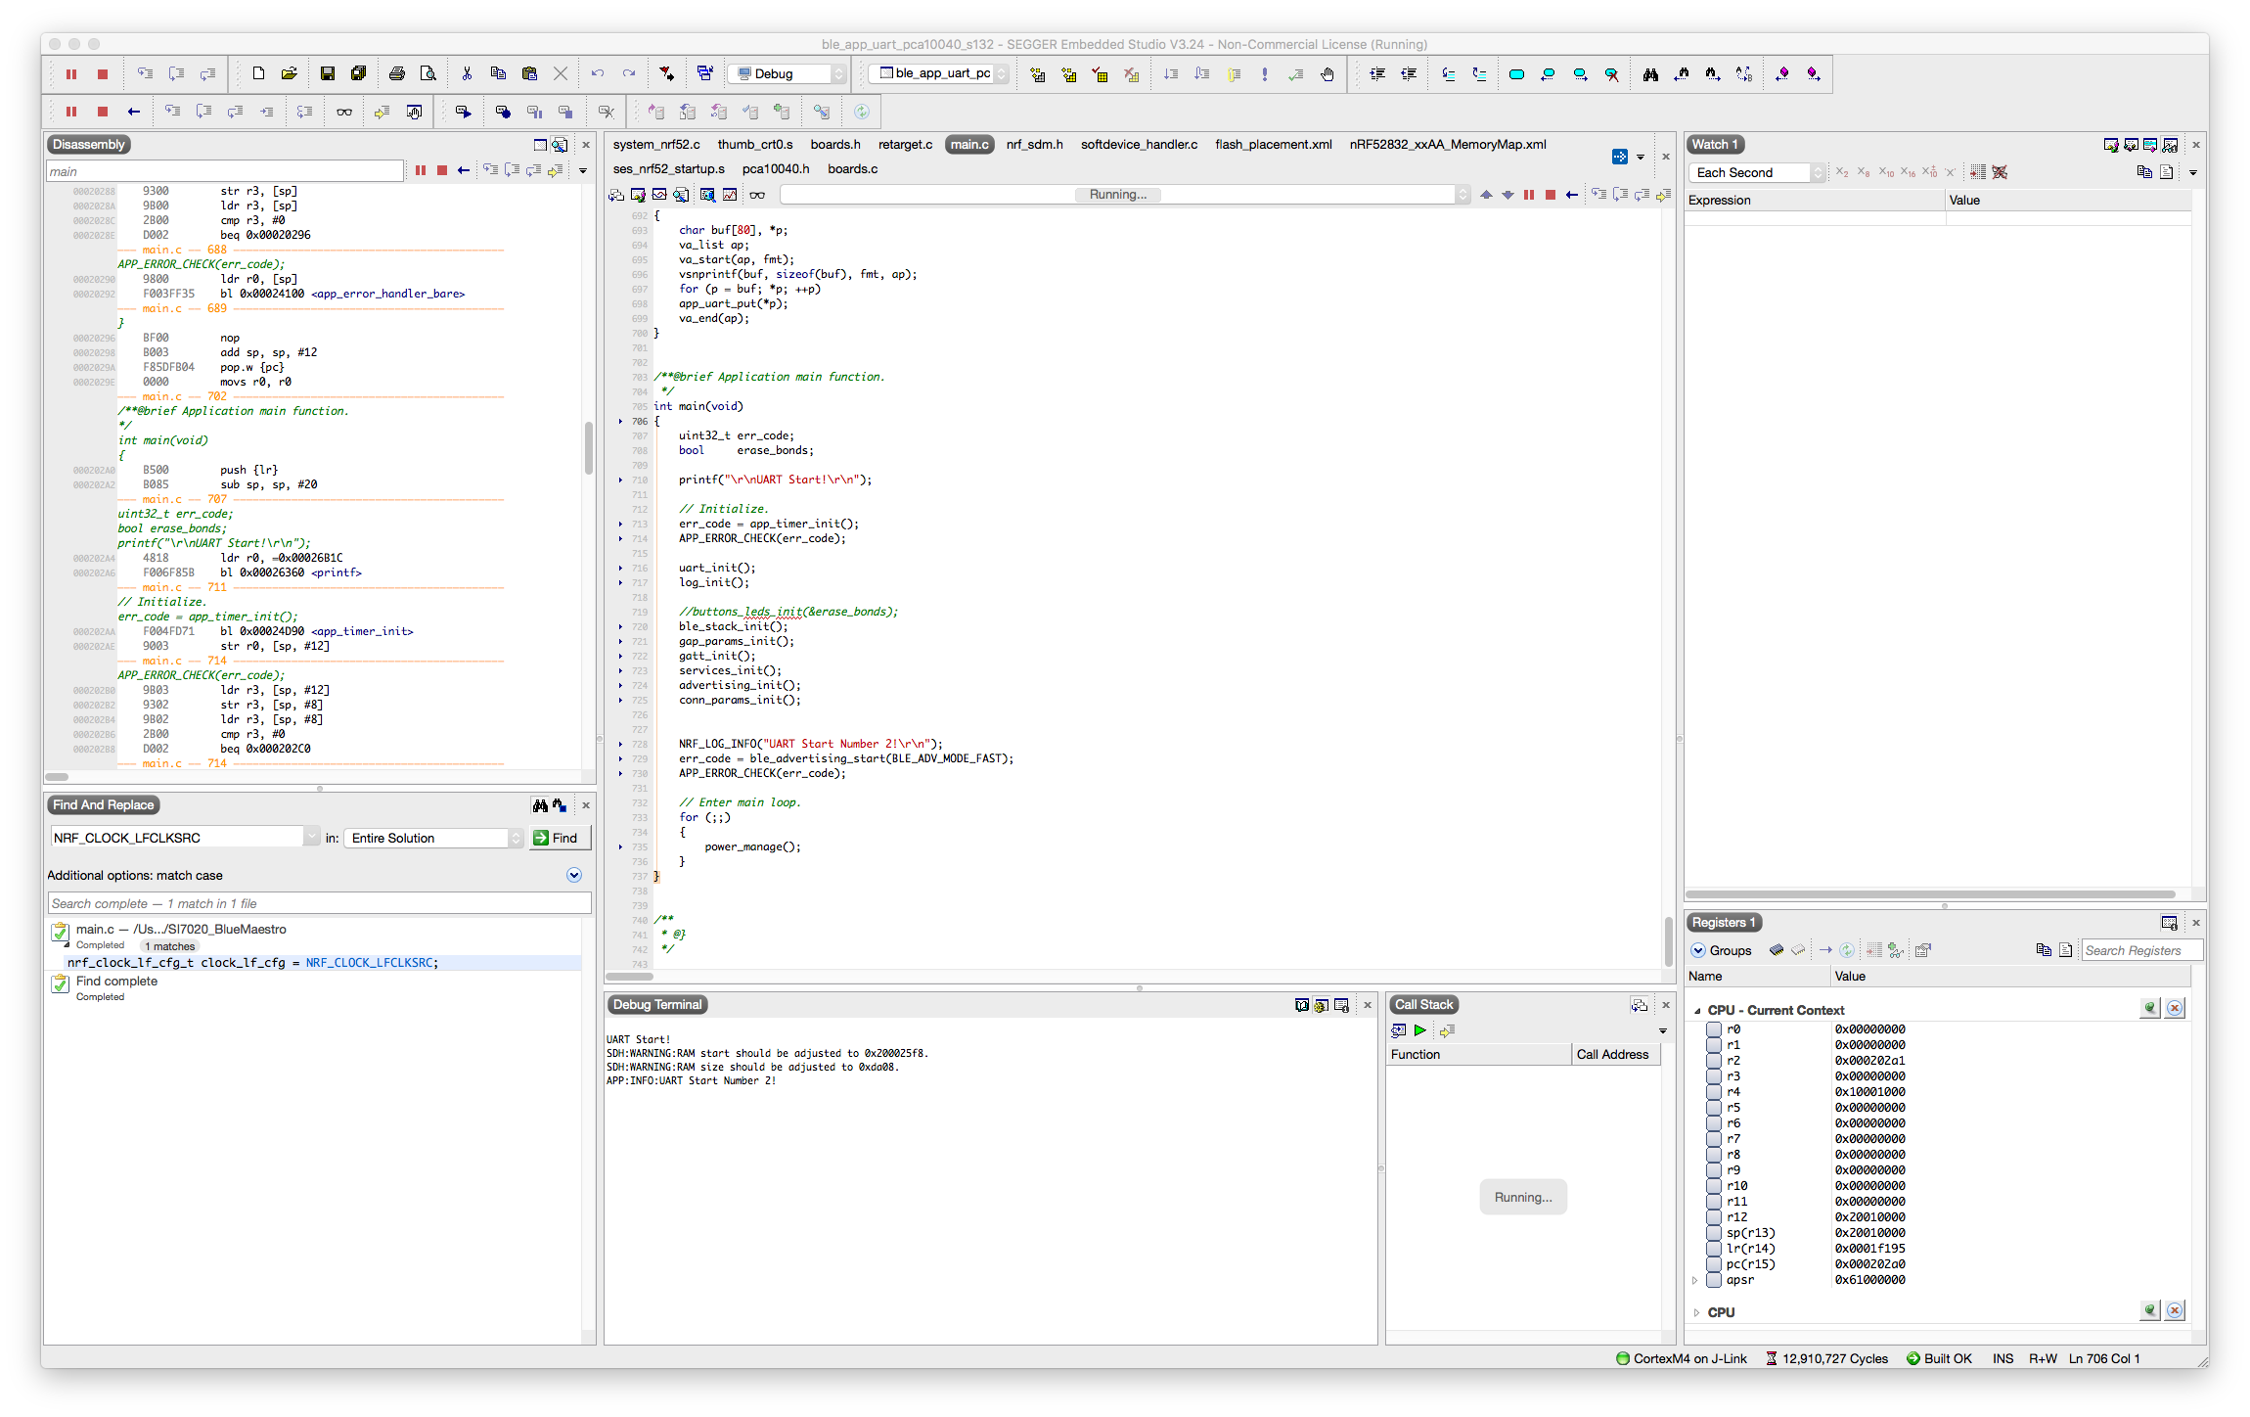Viewport: 2250px width, 1417px height.
Task: Click the Built OK status indicator
Action: coord(1939,1359)
